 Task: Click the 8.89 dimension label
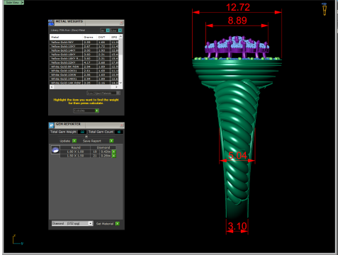(x=237, y=21)
